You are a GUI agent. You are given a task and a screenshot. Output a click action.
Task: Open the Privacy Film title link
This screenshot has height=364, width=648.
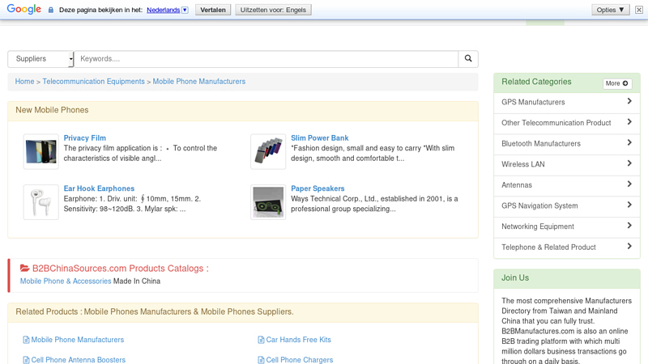[85, 138]
